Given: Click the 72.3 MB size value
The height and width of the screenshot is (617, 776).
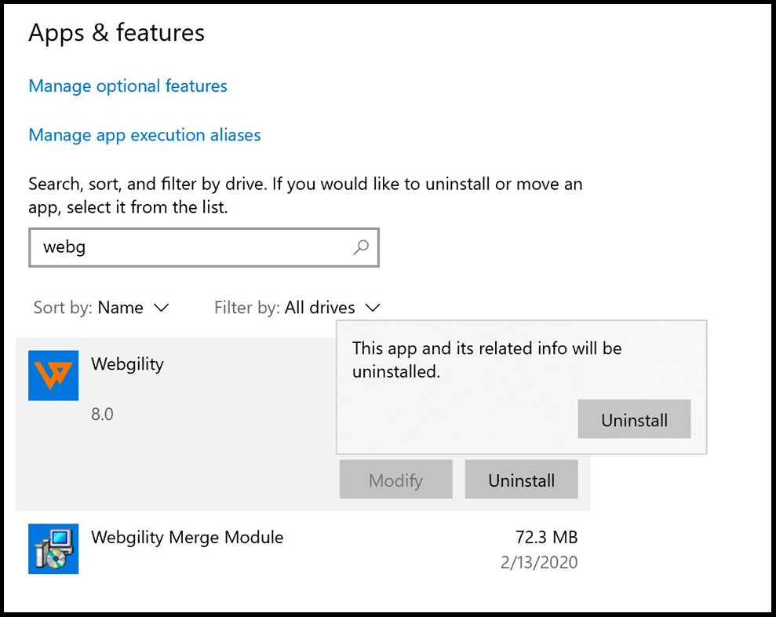Looking at the screenshot, I should [x=546, y=538].
